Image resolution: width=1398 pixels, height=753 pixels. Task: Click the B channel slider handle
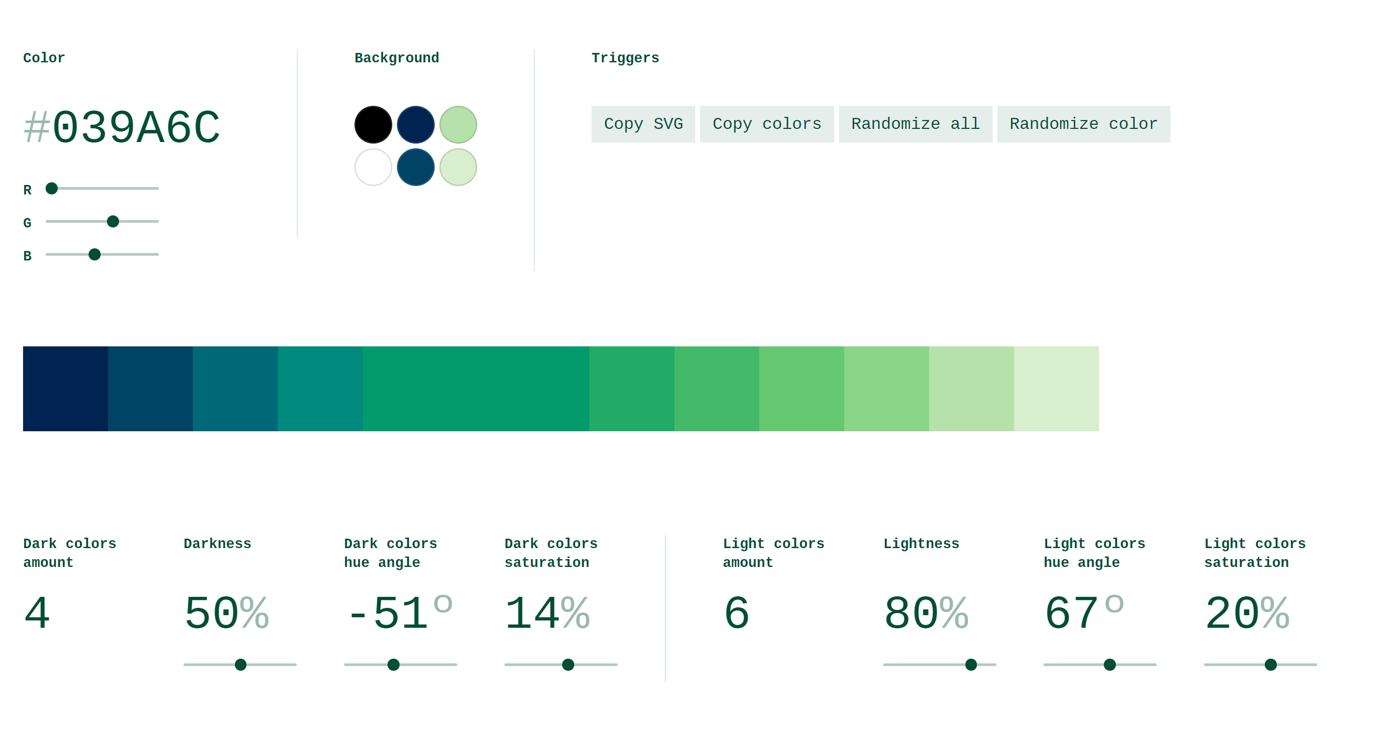coord(94,255)
